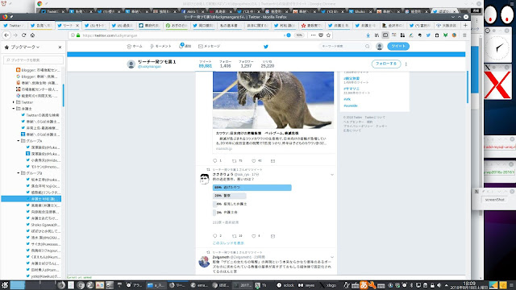Reply to the otter article tweet
Image resolution: width=516 pixels, height=290 pixels.
point(215,161)
